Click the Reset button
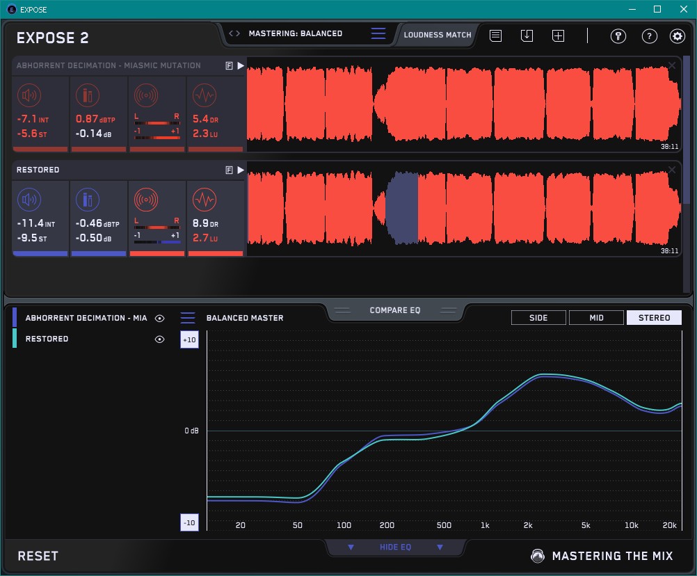This screenshot has height=576, width=697. (38, 556)
